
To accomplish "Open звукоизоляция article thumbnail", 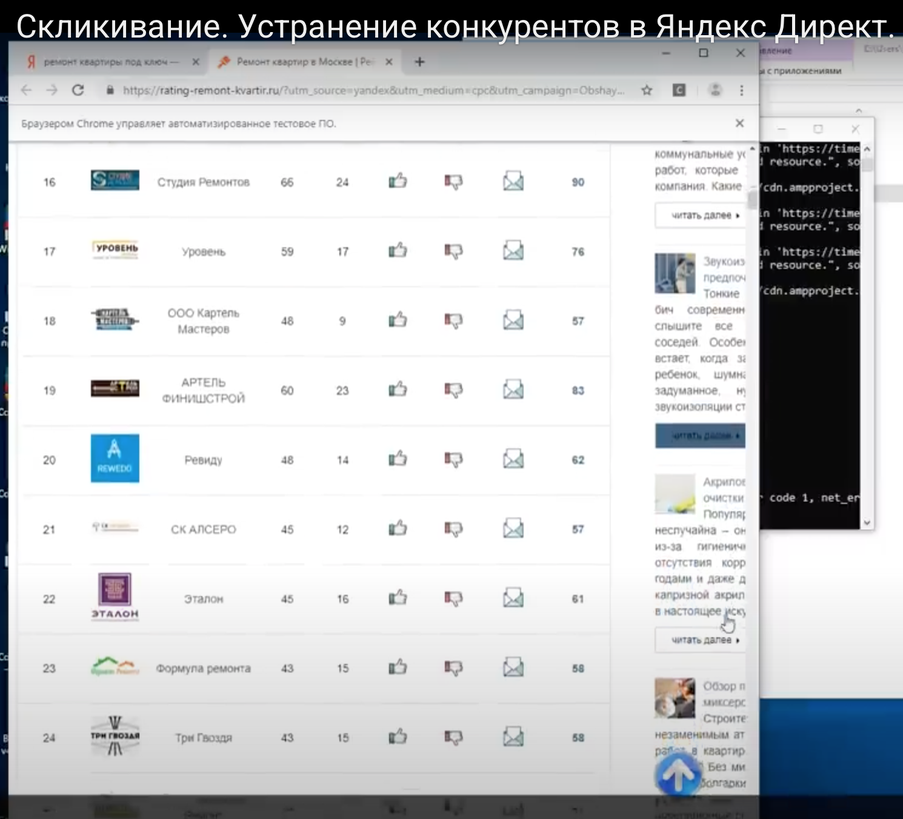I will [x=675, y=273].
